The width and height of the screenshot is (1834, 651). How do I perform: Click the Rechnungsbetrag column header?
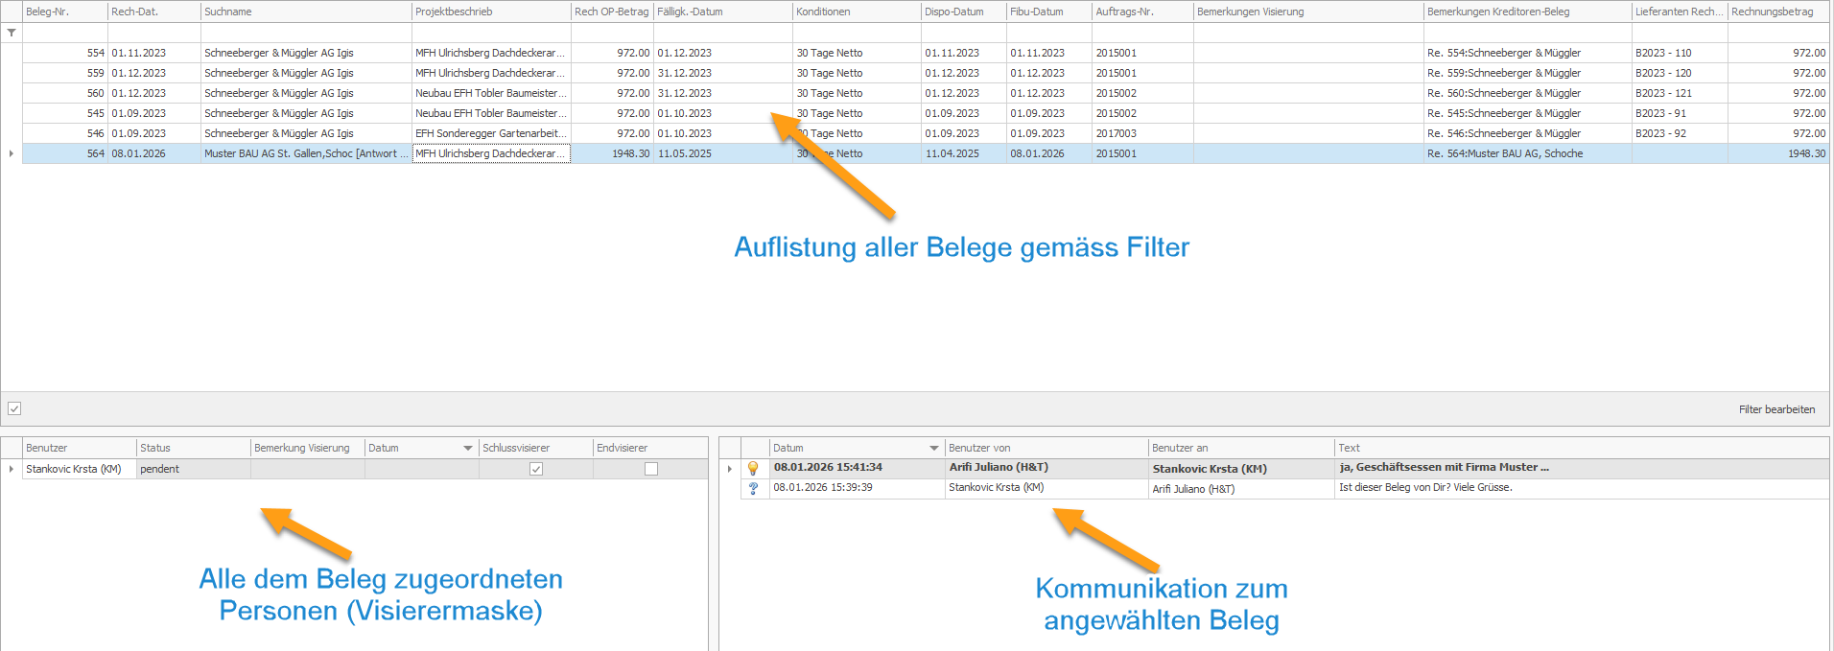[x=1778, y=12]
